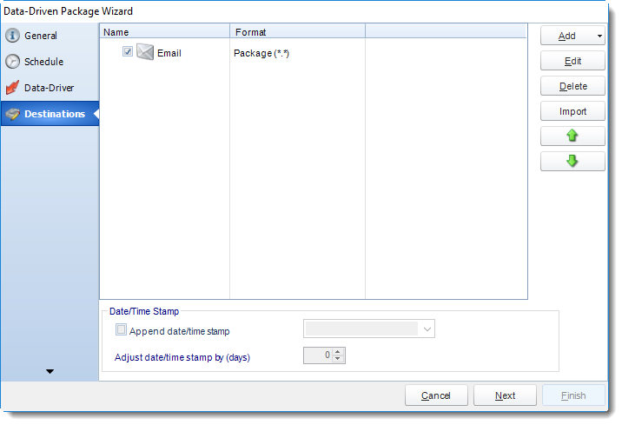The height and width of the screenshot is (425, 622).
Task: Click the General info icon
Action: click(12, 36)
